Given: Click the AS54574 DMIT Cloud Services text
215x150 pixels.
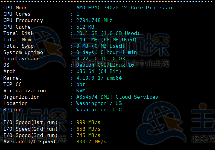Looking at the screenshot, I should point(117,97).
